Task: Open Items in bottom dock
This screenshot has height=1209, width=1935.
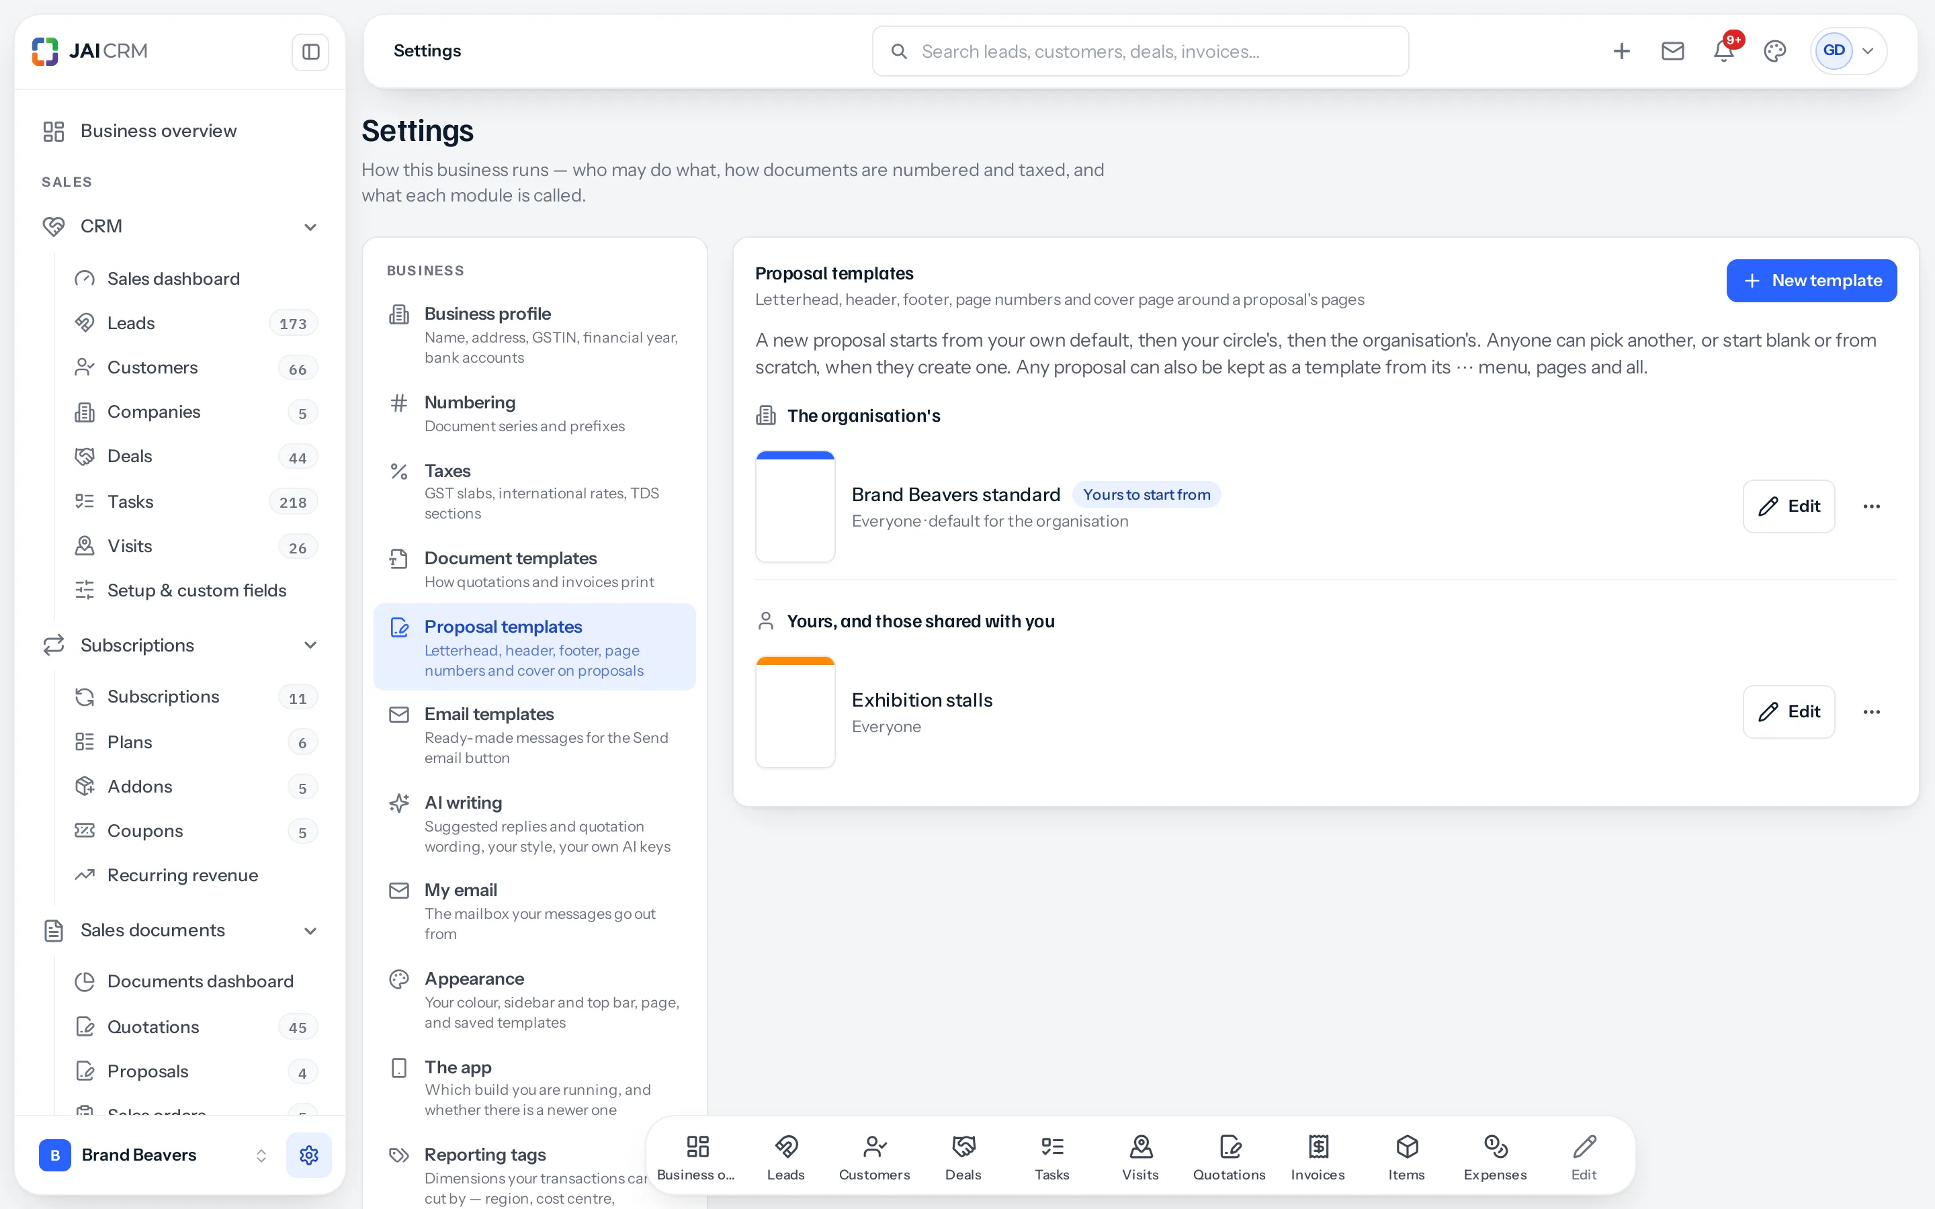Action: pos(1406,1157)
